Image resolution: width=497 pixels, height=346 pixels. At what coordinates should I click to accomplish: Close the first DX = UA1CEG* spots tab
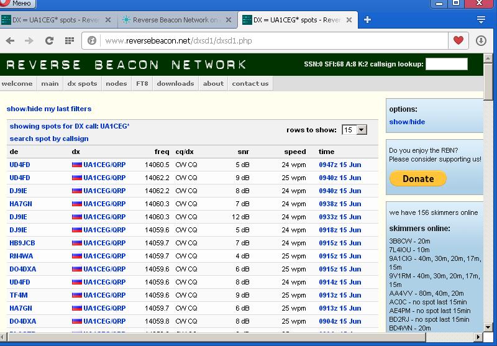(107, 20)
